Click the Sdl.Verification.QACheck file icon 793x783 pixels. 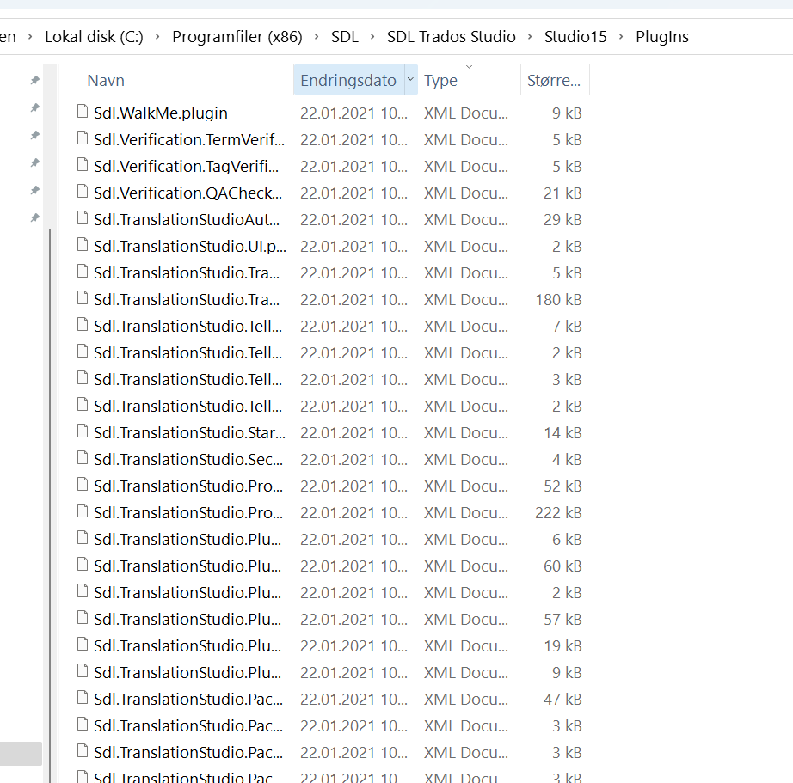tap(83, 193)
